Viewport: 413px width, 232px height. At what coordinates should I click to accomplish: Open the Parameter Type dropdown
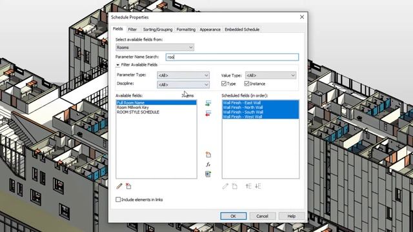coord(183,75)
